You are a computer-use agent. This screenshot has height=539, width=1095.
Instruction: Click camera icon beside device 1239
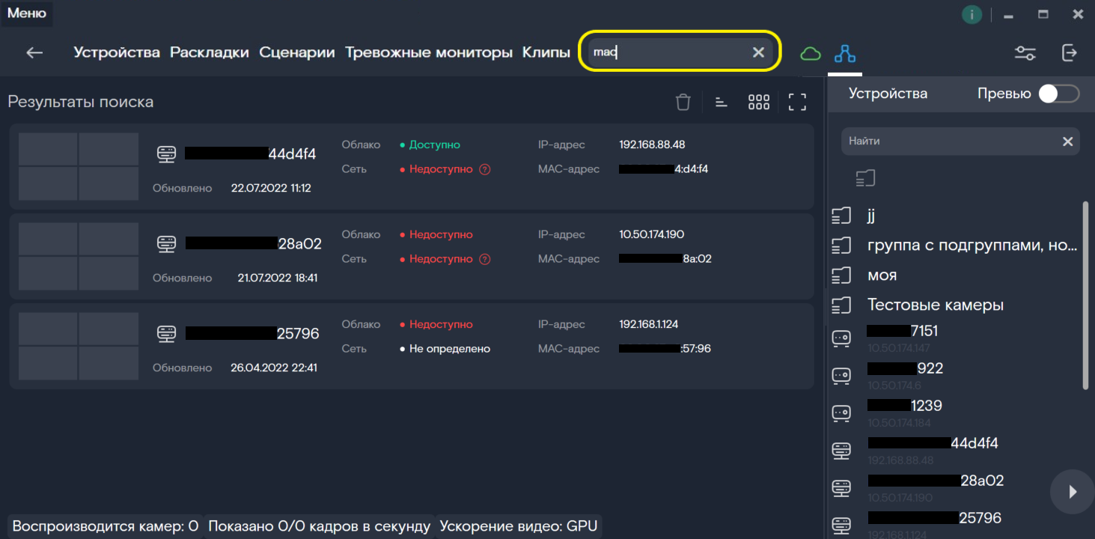coord(842,413)
